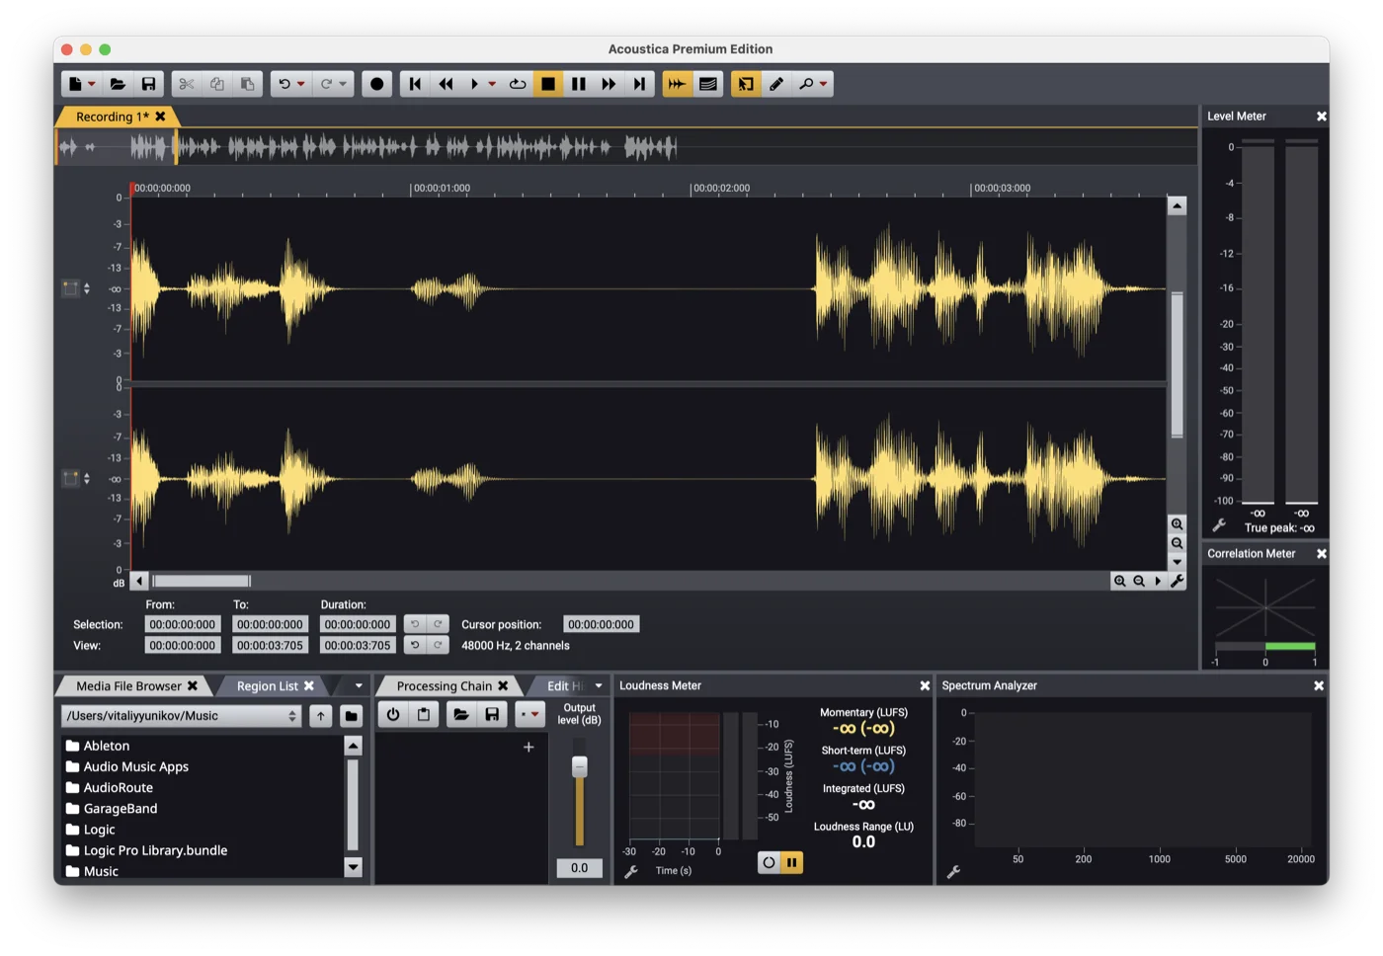Zoom out vertically on waveform

click(x=1177, y=543)
